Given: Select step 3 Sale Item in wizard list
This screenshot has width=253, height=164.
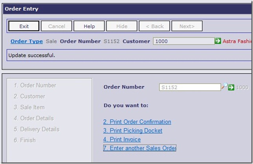Looking at the screenshot, I should point(29,107).
